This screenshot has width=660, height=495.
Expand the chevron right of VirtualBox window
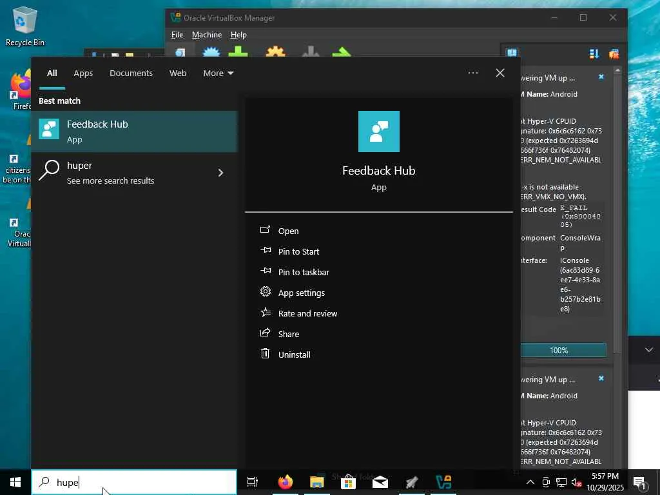[x=649, y=350]
